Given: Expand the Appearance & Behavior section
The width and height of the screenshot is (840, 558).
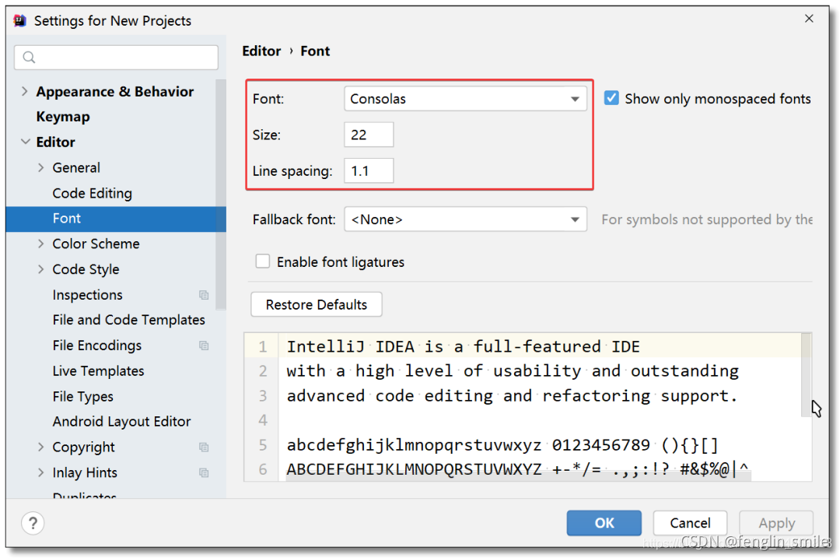Looking at the screenshot, I should point(24,91).
